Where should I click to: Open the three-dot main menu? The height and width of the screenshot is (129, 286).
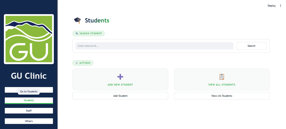[x=280, y=6]
